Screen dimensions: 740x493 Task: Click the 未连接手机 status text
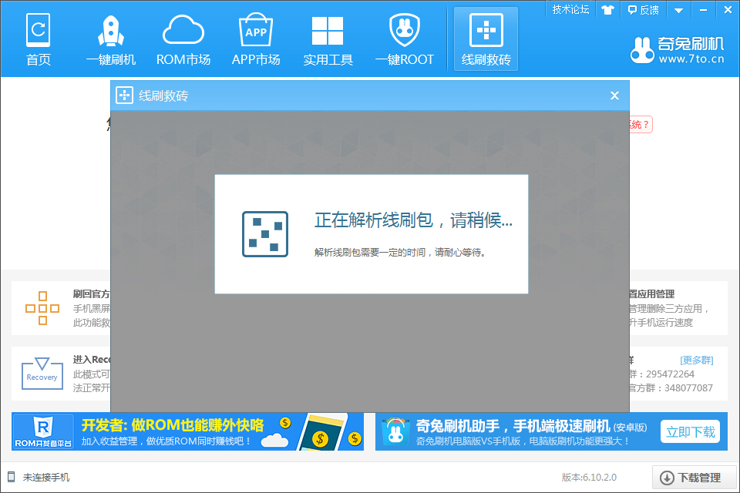[46, 478]
